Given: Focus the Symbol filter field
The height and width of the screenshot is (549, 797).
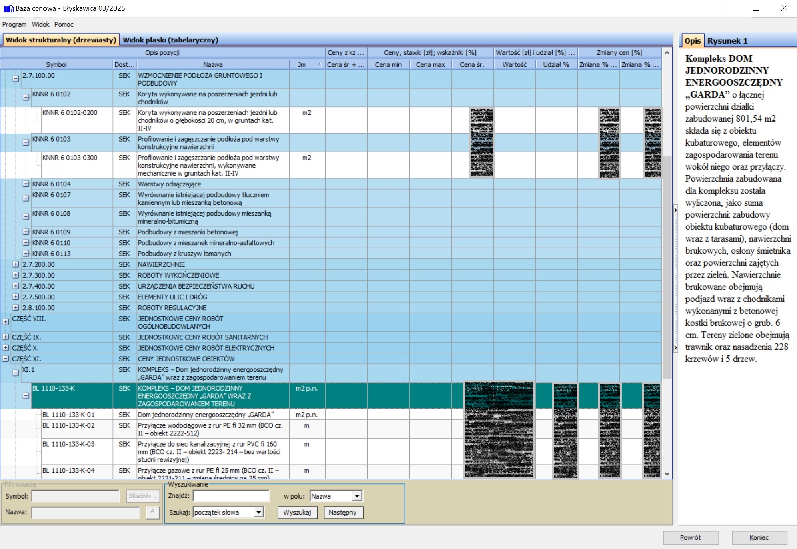Looking at the screenshot, I should tap(76, 496).
